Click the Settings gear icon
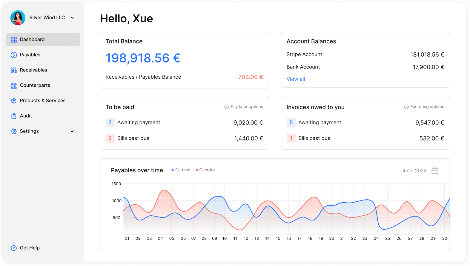Screen dimensions: 470x266 coord(14,131)
